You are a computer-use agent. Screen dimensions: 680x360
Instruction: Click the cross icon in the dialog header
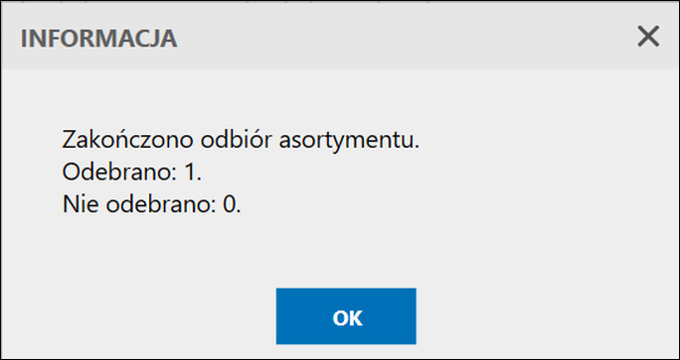648,37
